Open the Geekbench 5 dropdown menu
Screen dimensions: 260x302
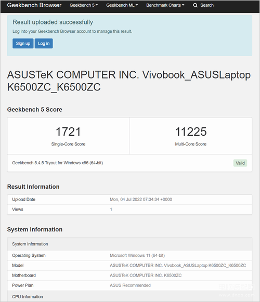pyautogui.click(x=84, y=5)
